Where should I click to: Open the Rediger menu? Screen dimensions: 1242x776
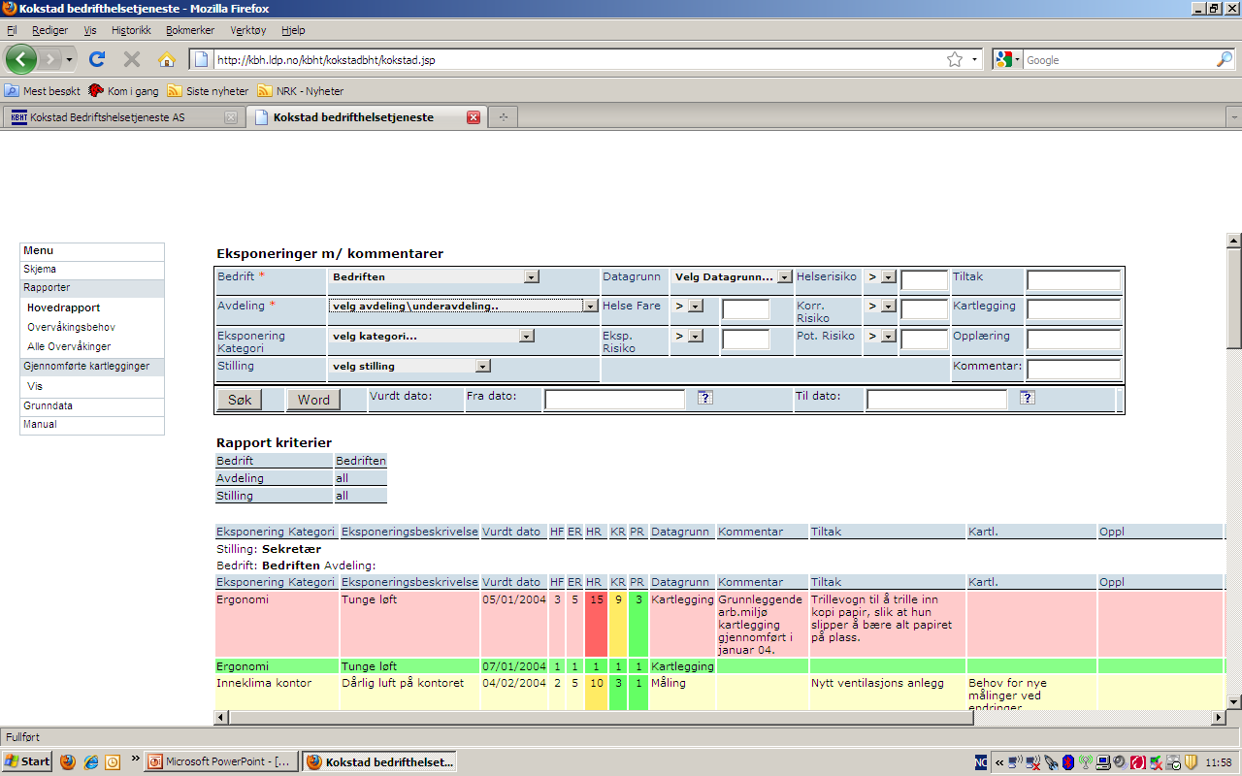50,30
